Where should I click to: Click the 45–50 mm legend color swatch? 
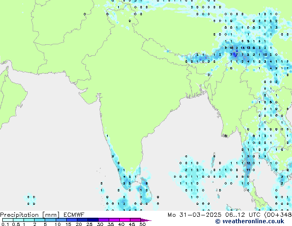click(135, 220)
